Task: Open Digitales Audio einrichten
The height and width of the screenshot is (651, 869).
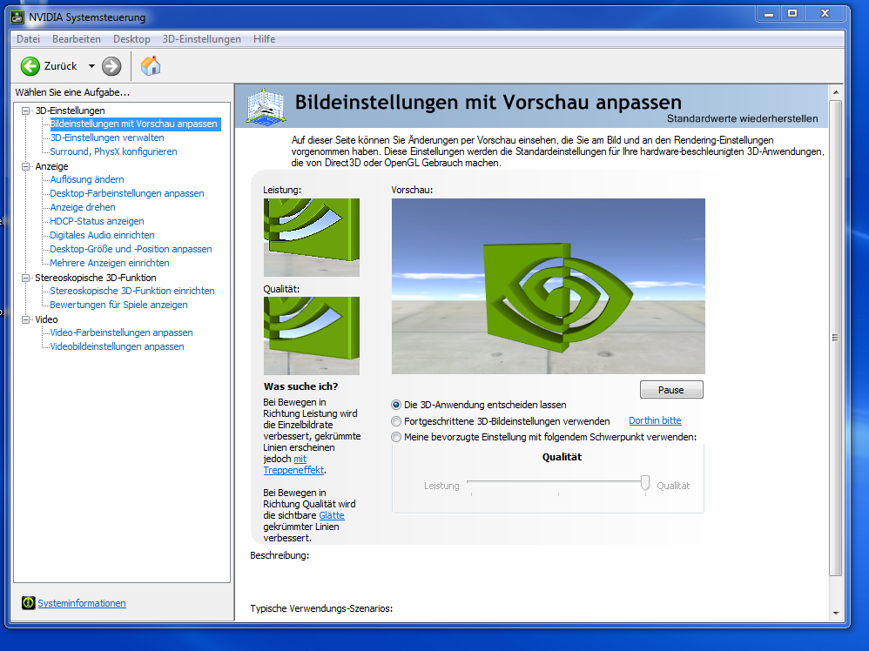Action: tap(102, 235)
